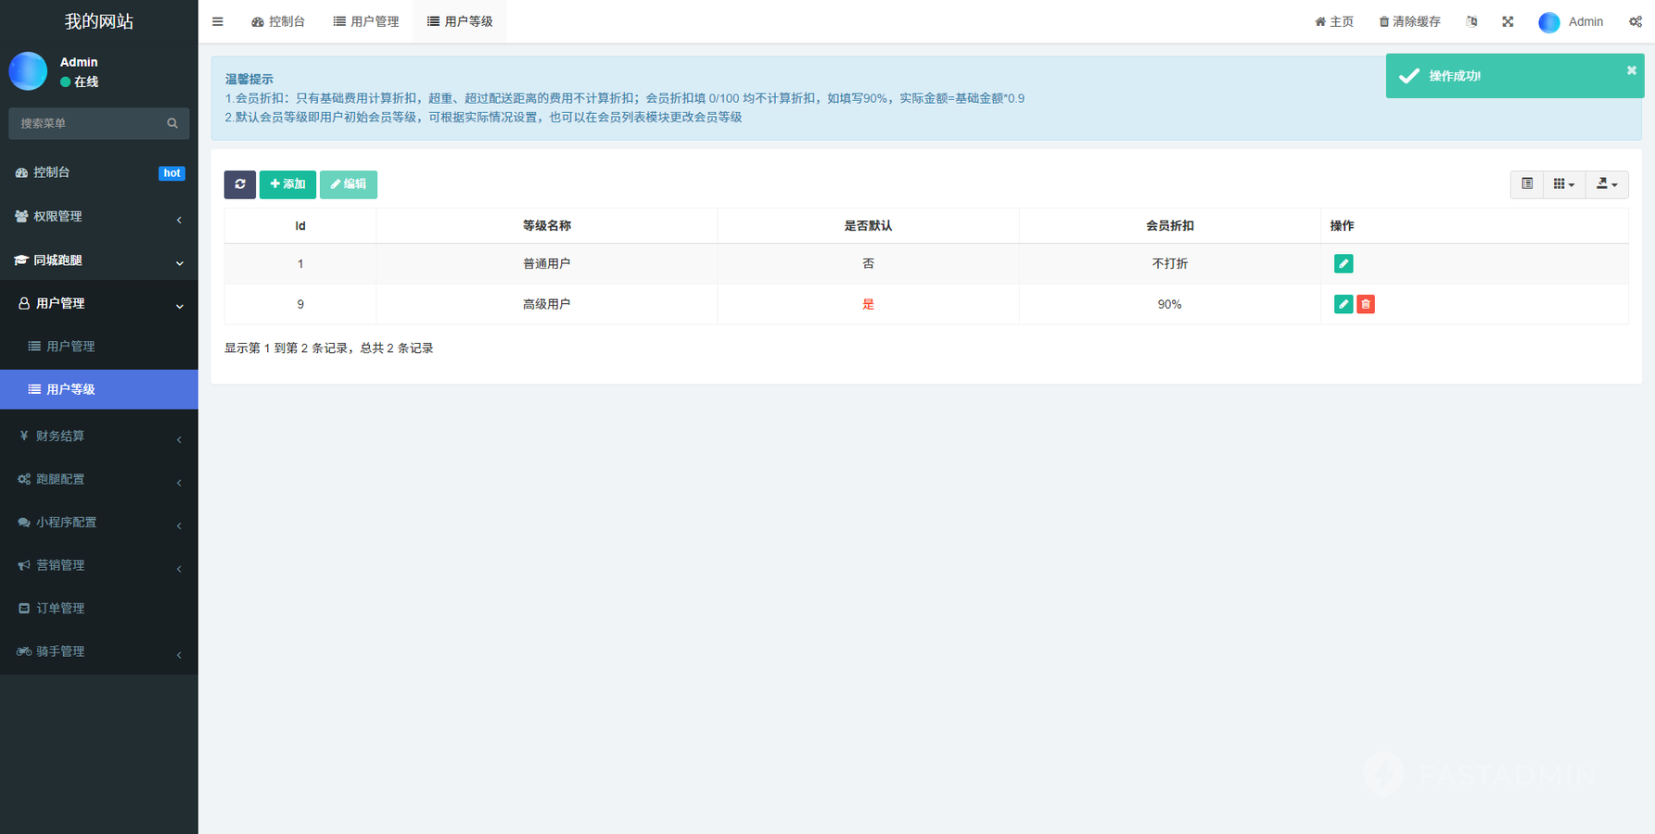This screenshot has height=834, width=1655.
Task: Open the columns visibility dropdown
Action: coord(1563,184)
